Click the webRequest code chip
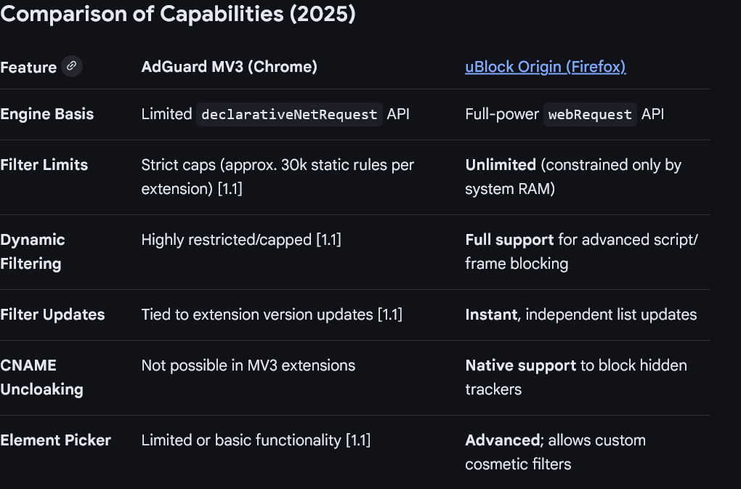 pos(590,114)
